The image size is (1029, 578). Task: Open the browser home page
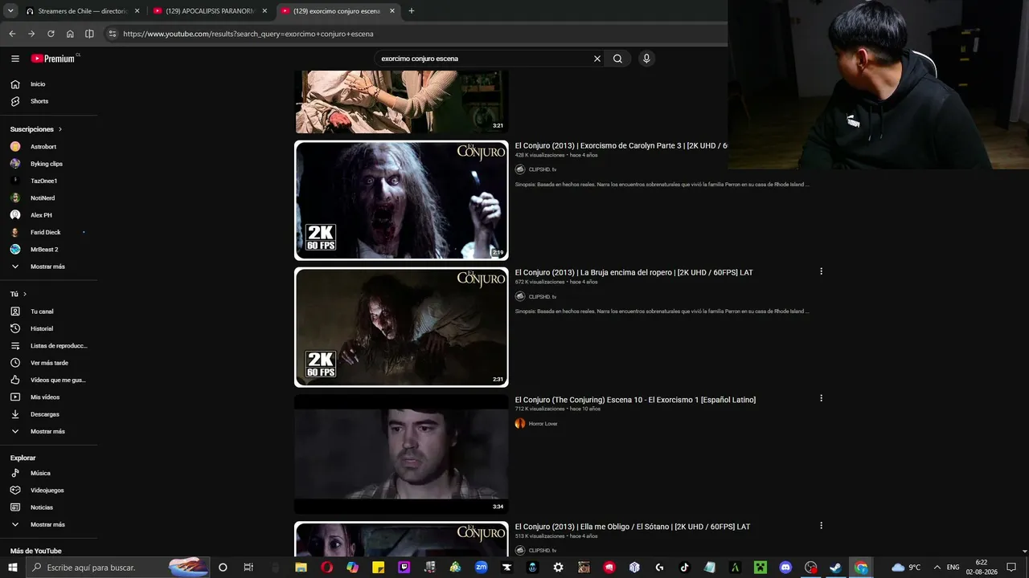[70, 34]
